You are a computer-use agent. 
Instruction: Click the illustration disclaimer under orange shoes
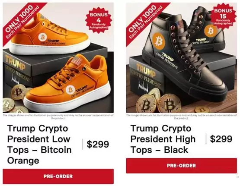(58, 117)
